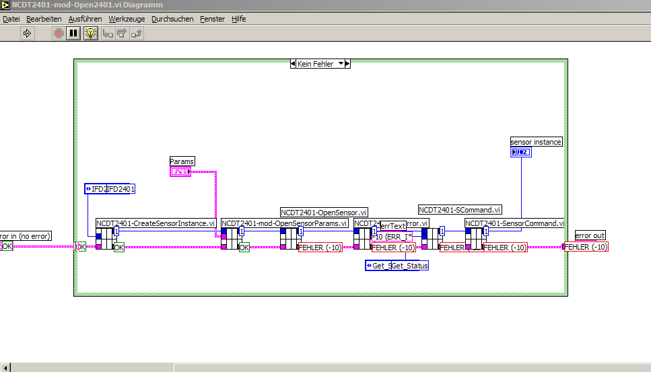Click the error in (no error) label
This screenshot has width=651, height=372.
point(26,236)
